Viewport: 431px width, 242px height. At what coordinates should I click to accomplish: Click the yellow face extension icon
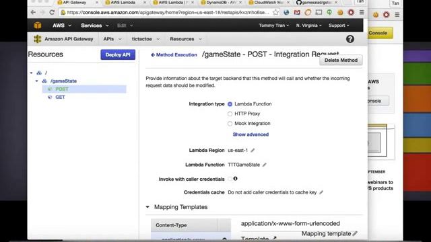coord(340,12)
